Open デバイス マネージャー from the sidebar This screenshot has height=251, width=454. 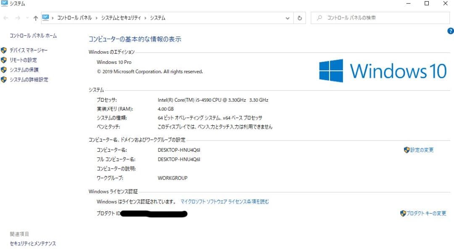pos(28,50)
